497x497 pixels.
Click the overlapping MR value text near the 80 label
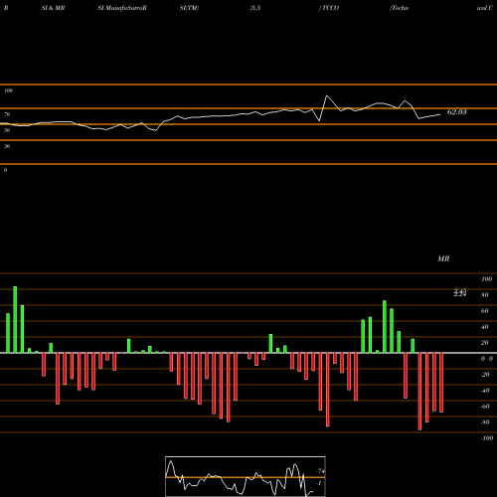coord(460,292)
